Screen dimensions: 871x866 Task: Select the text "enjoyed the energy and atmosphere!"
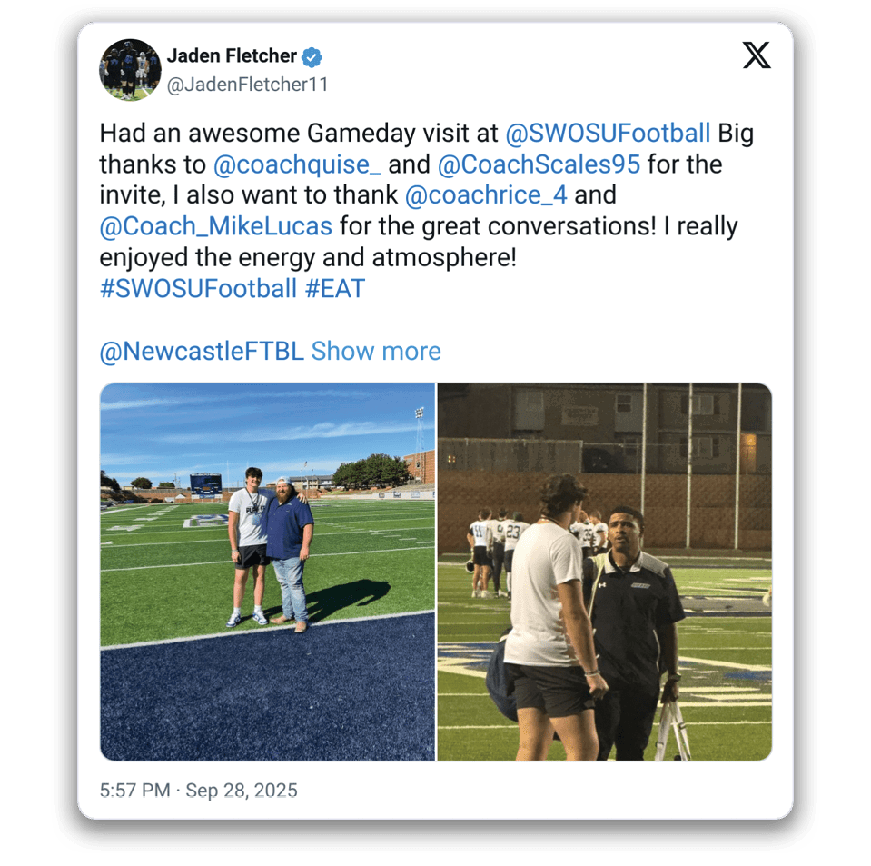pos(308,257)
